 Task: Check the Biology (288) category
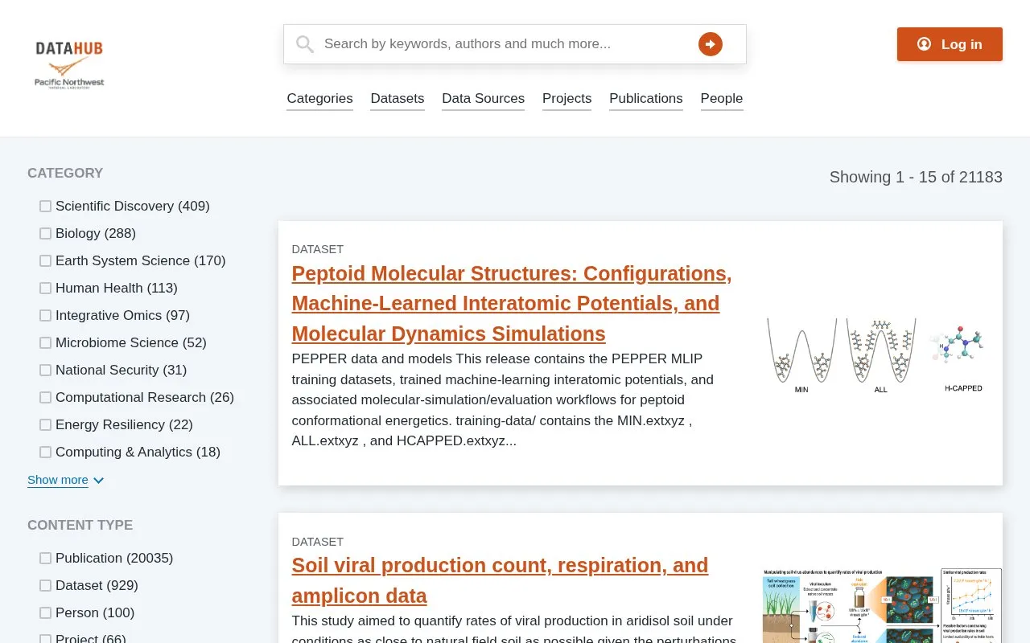point(45,234)
